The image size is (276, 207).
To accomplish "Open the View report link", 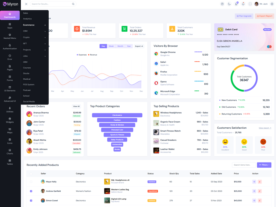I will 265,128.
